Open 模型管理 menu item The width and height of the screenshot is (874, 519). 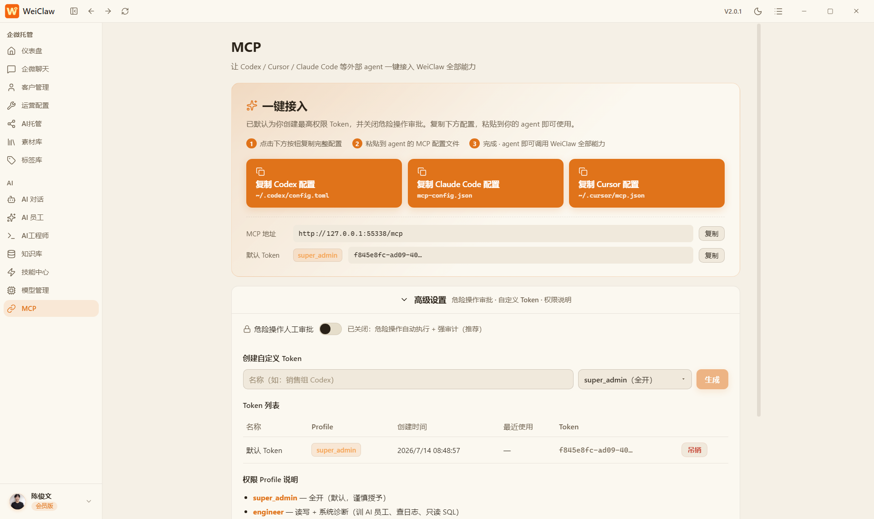point(51,290)
